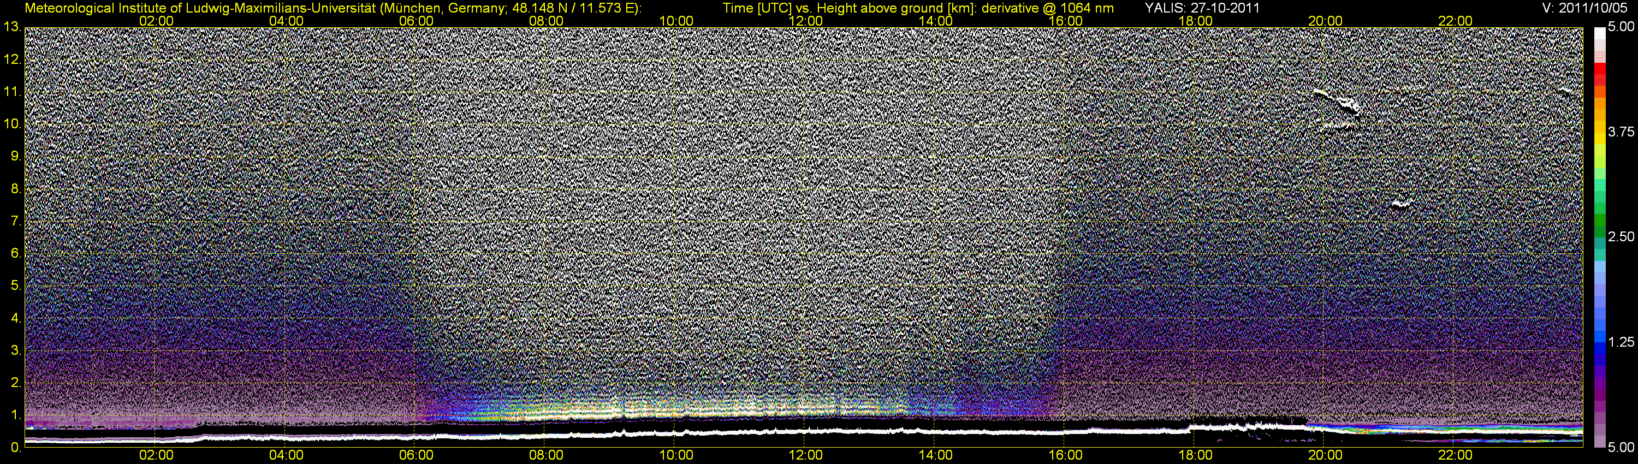Click the 06:00 label on the bottom time axis
1638x464 pixels.
click(417, 456)
